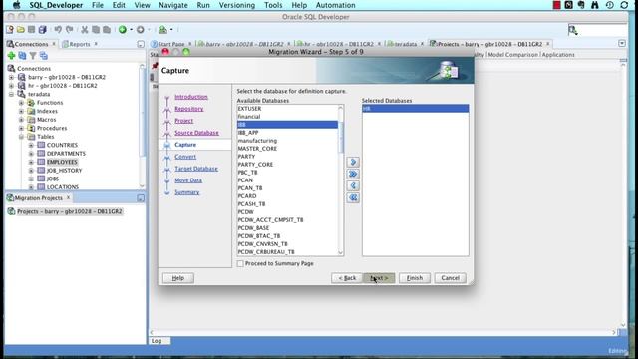Click the Back button in wizard

[x=347, y=278]
